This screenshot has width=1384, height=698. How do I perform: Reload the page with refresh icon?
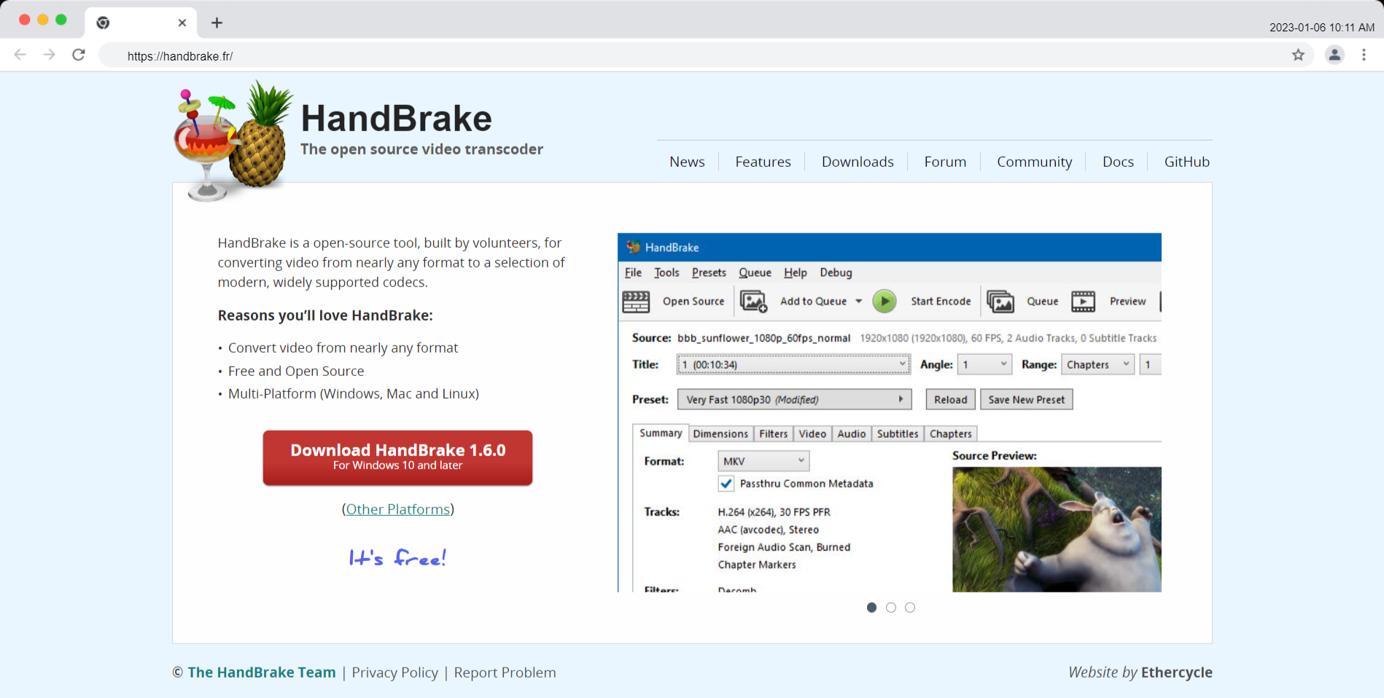point(79,55)
